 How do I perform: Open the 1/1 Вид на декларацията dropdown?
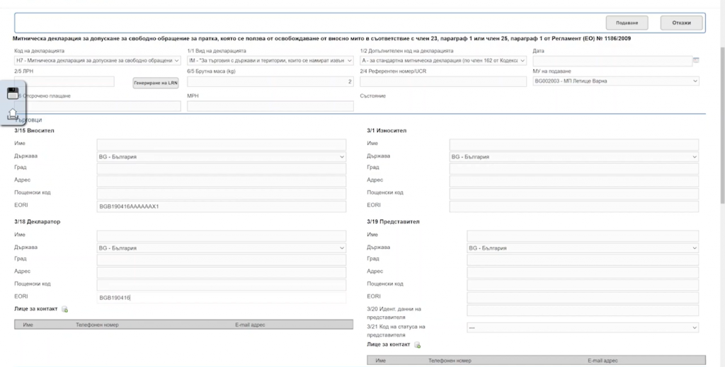pos(270,61)
